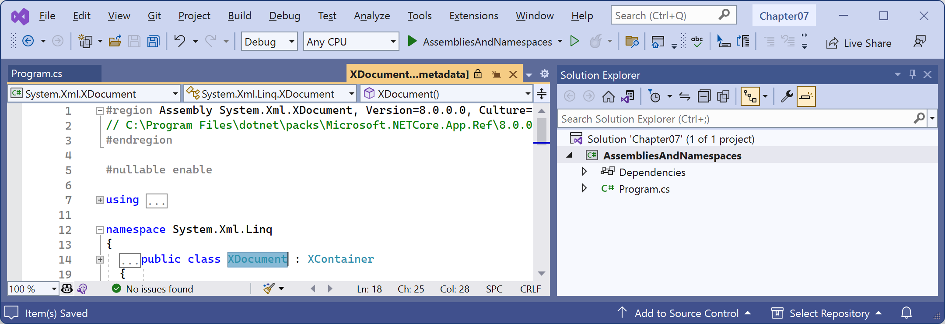The width and height of the screenshot is (945, 324).
Task: Click the Ln: 18 status indicator
Action: (369, 289)
